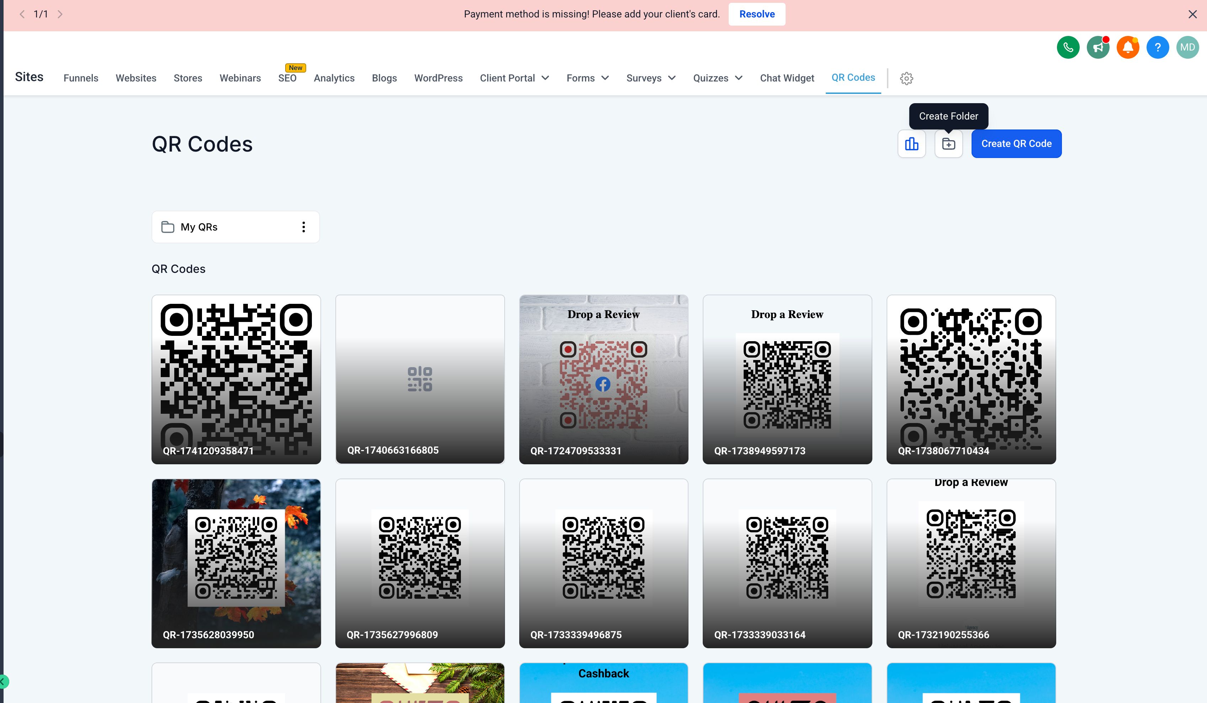The width and height of the screenshot is (1207, 703).
Task: Open the orange notifications bell
Action: (x=1127, y=47)
